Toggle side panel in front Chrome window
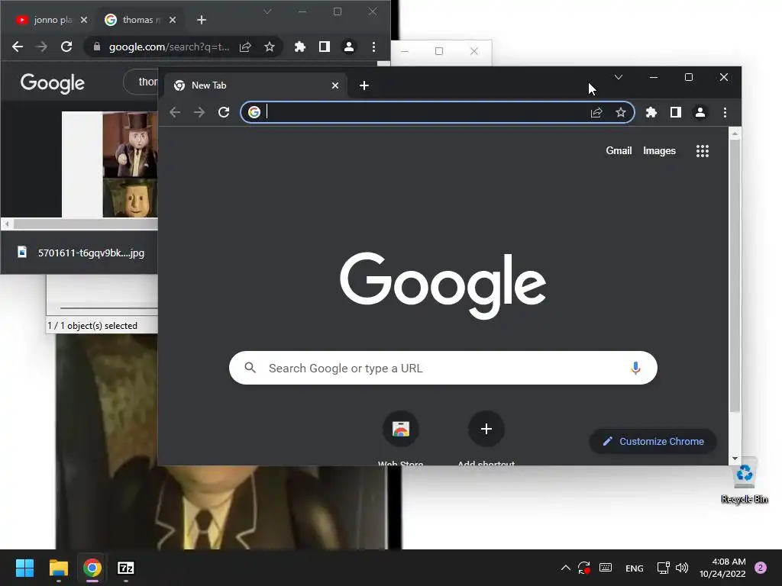The height and width of the screenshot is (586, 782). coord(675,113)
